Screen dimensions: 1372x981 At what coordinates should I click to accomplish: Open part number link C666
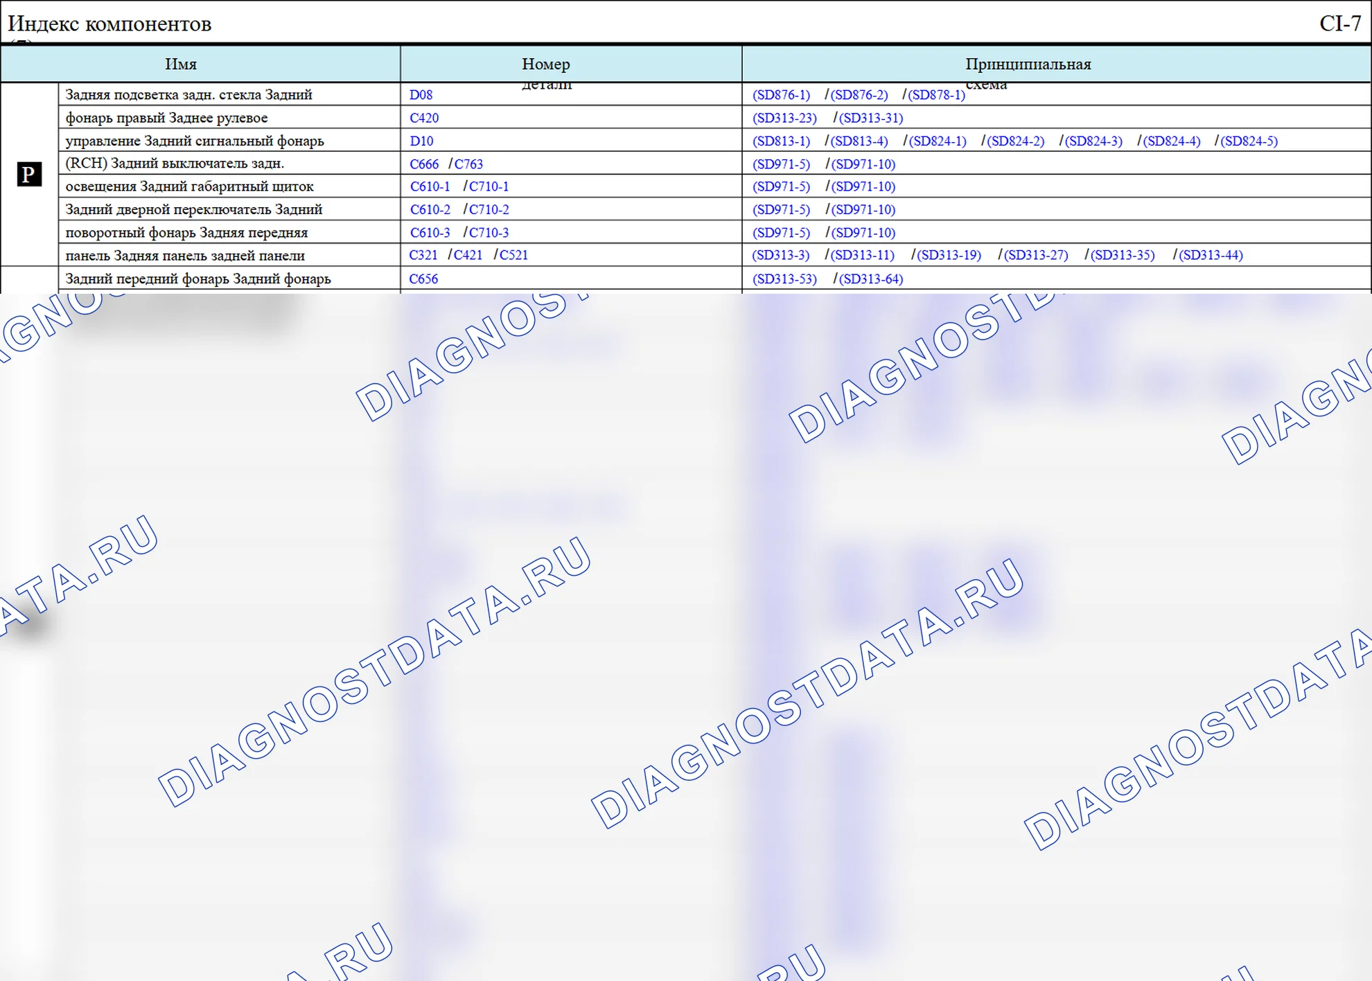[x=424, y=164]
